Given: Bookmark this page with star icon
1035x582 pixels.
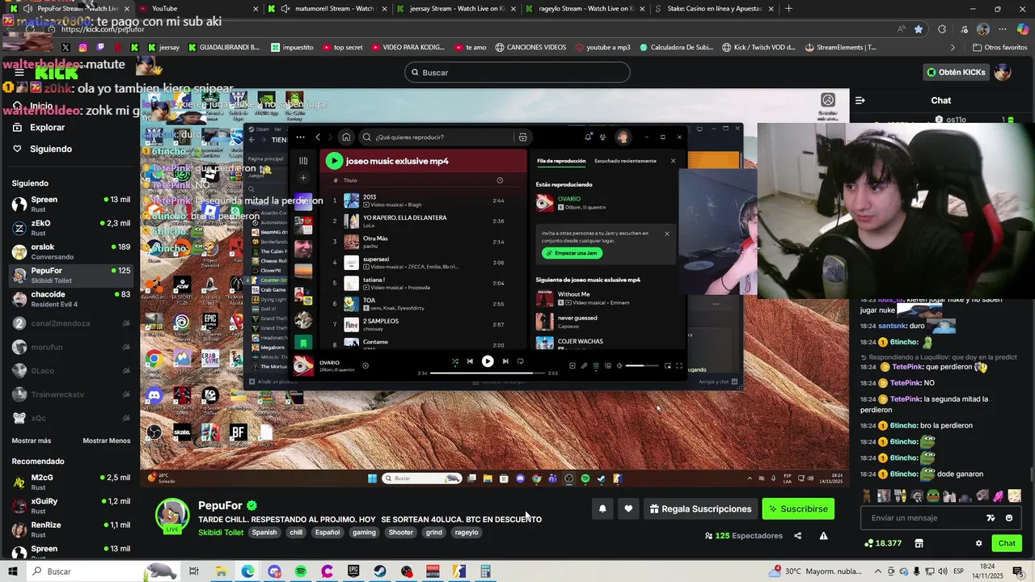Looking at the screenshot, I should point(919,29).
